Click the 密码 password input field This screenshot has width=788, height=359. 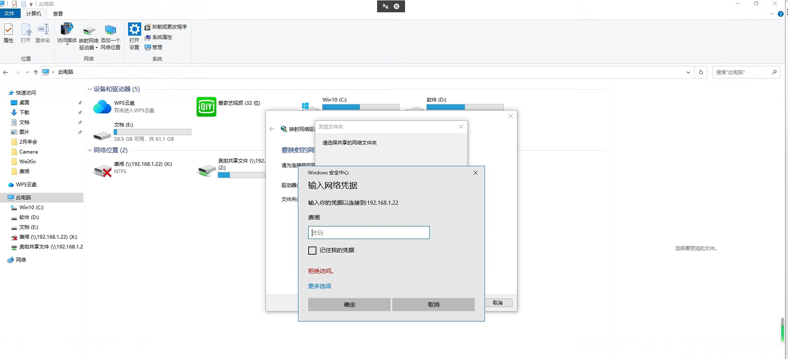369,233
